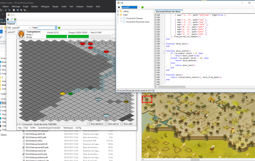Switch to the Caractéristiques/Inventaire tab
The height and width of the screenshot is (161, 255).
pyautogui.click(x=49, y=128)
